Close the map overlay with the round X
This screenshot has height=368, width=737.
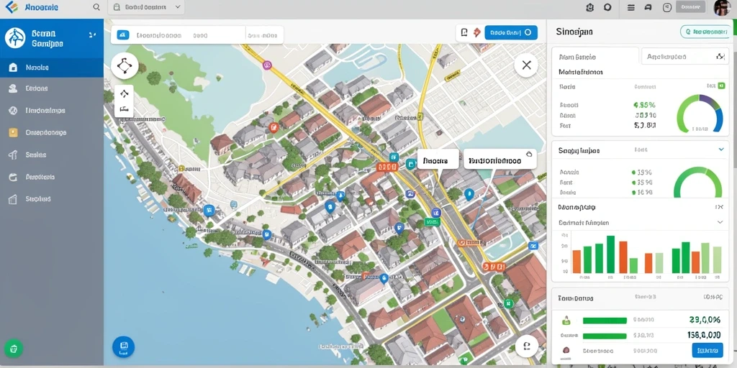526,65
